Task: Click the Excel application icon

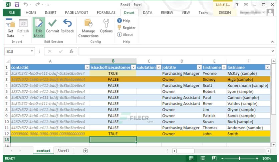Action: click(x=8, y=4)
